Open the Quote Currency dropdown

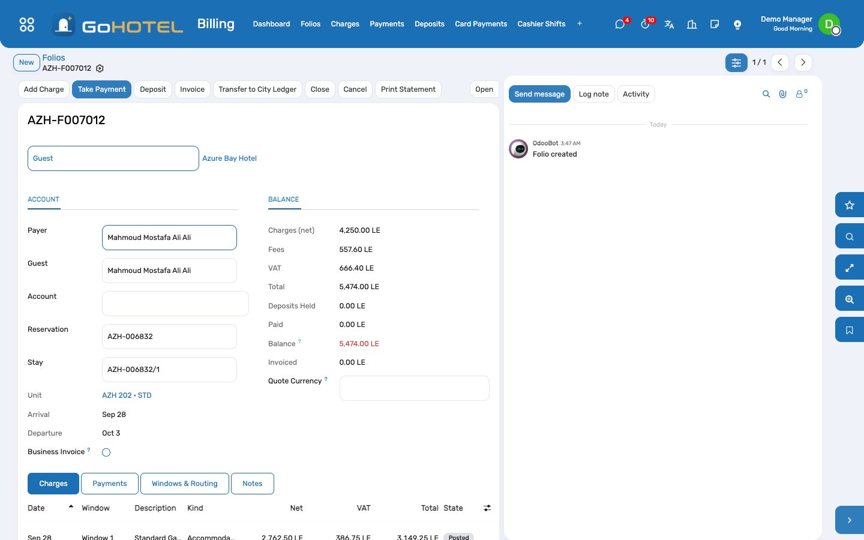[x=415, y=388]
